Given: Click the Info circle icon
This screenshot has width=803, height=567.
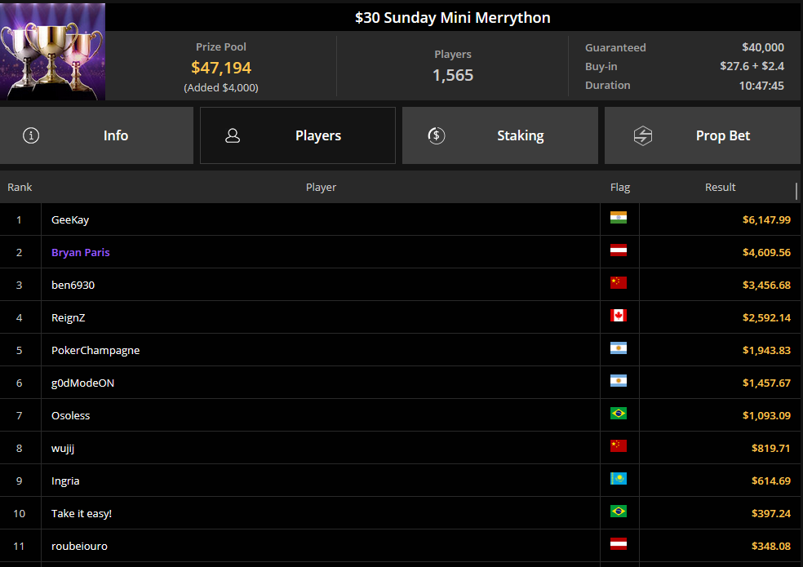Looking at the screenshot, I should coord(31,135).
